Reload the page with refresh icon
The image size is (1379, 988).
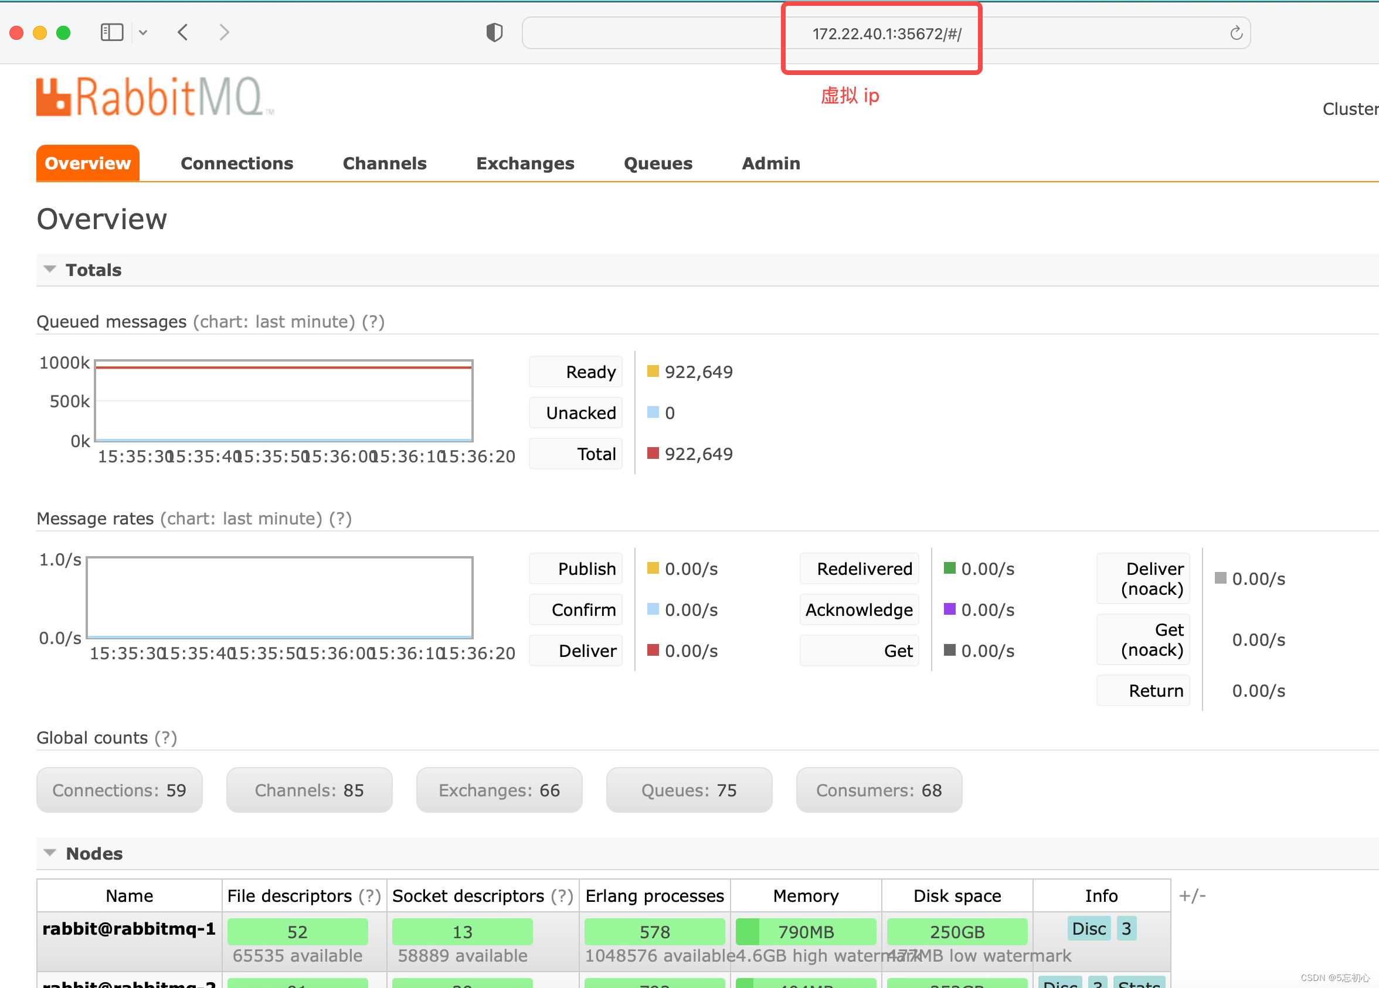1235,33
